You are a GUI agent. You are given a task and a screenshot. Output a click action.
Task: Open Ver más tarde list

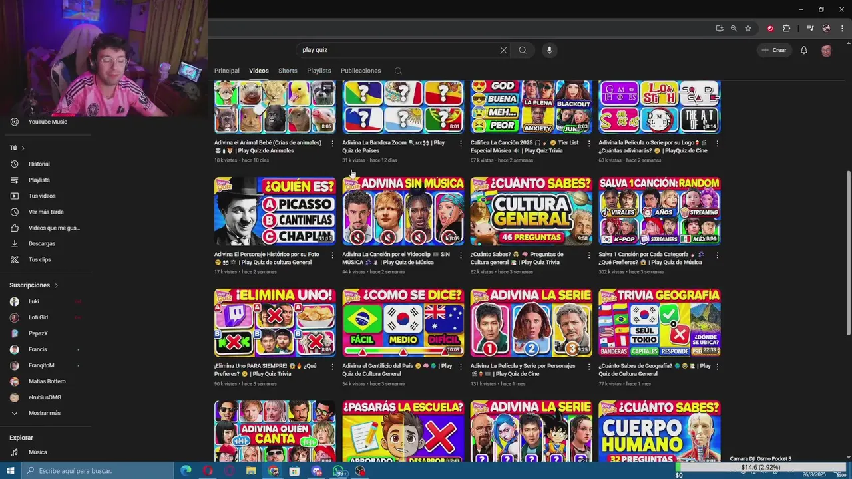45,212
